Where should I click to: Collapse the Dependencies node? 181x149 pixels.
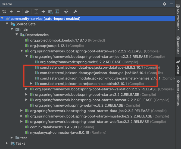pyautogui.click(x=17, y=34)
